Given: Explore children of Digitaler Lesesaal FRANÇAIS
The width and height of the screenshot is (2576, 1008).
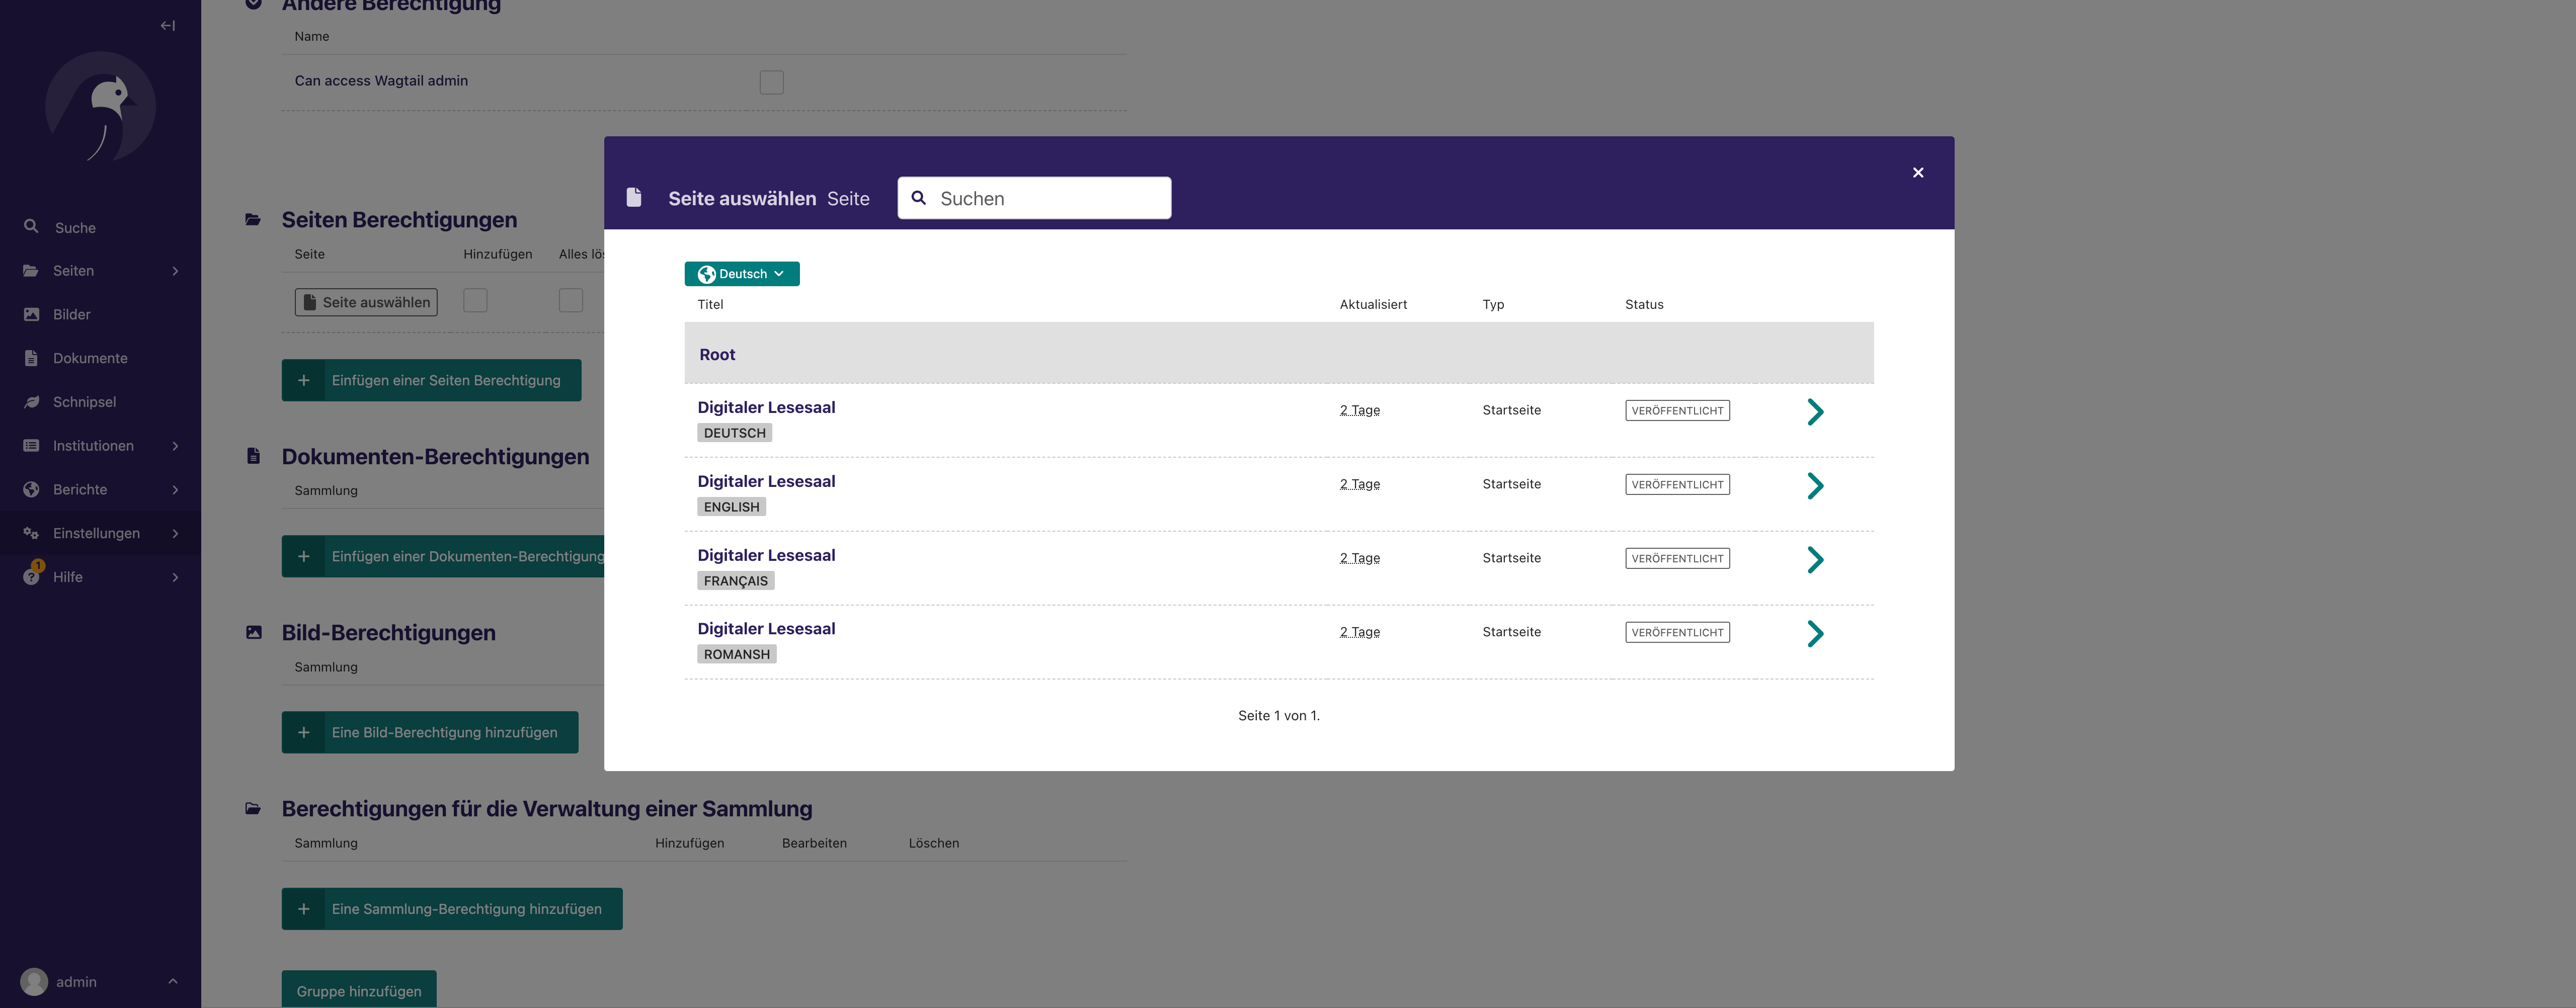Looking at the screenshot, I should coord(1815,559).
